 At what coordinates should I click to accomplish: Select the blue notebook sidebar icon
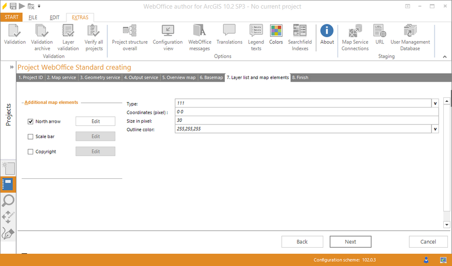(x=8, y=184)
